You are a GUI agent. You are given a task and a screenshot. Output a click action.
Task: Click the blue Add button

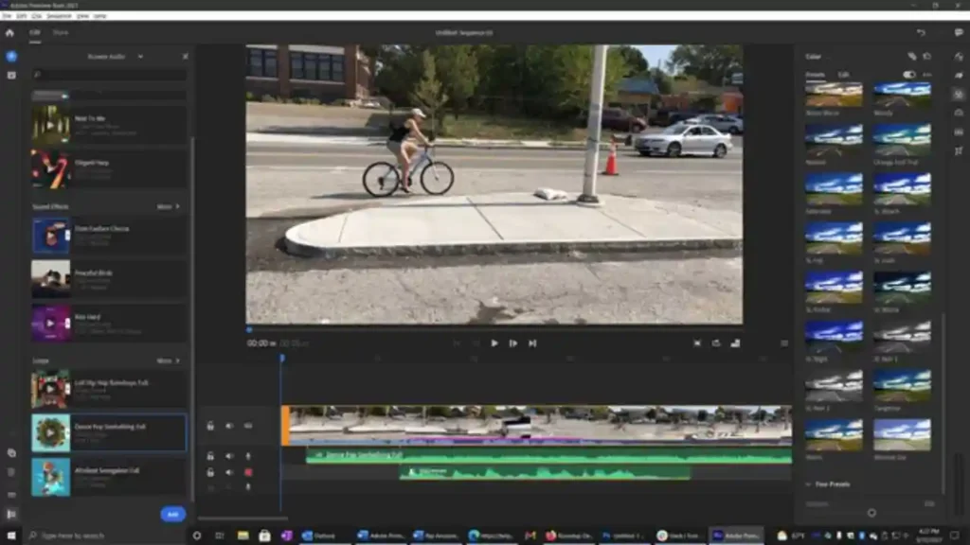pos(172,514)
